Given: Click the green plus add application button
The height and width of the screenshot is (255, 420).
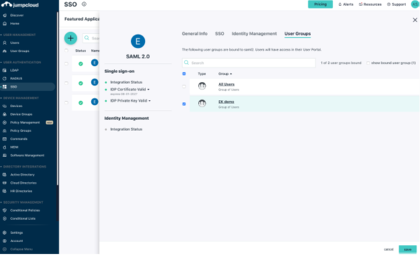Looking at the screenshot, I should [x=71, y=38].
